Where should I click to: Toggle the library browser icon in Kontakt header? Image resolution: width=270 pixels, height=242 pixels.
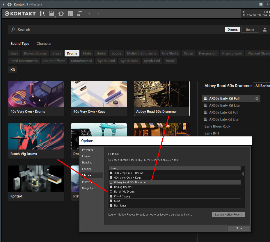(x=42, y=14)
